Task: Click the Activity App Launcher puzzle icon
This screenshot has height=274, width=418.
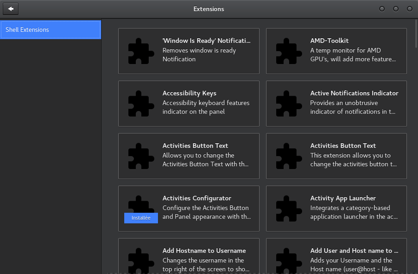Action: (289, 209)
